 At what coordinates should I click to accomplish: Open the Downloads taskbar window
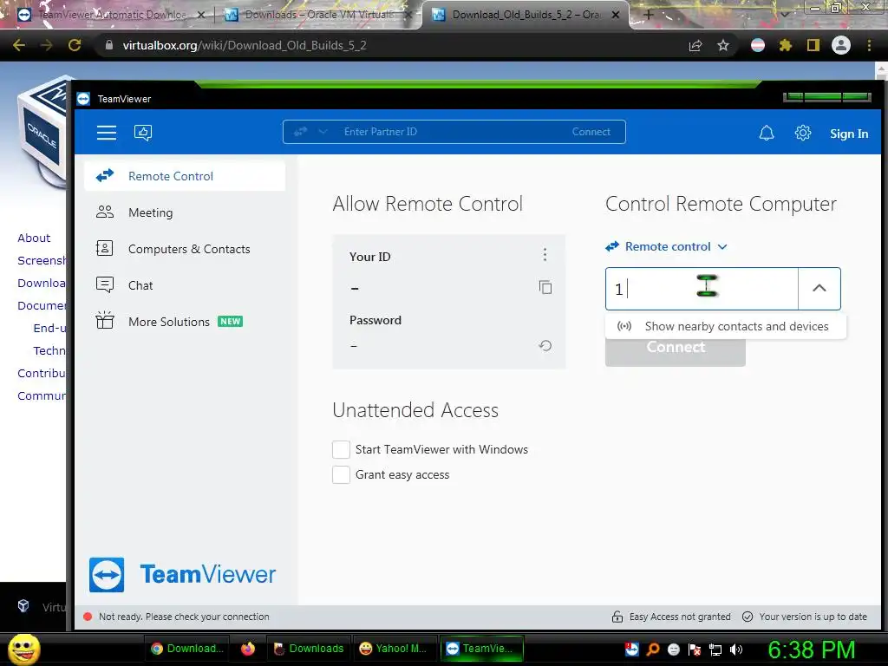tap(310, 649)
